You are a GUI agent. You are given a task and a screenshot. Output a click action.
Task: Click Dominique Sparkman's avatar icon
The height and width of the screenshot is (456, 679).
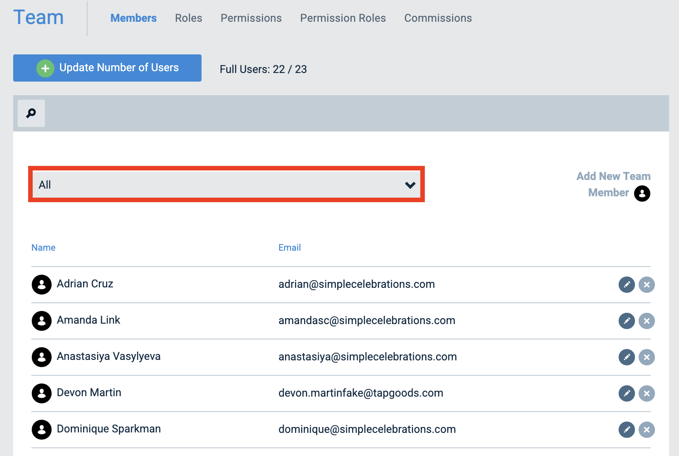(x=42, y=430)
